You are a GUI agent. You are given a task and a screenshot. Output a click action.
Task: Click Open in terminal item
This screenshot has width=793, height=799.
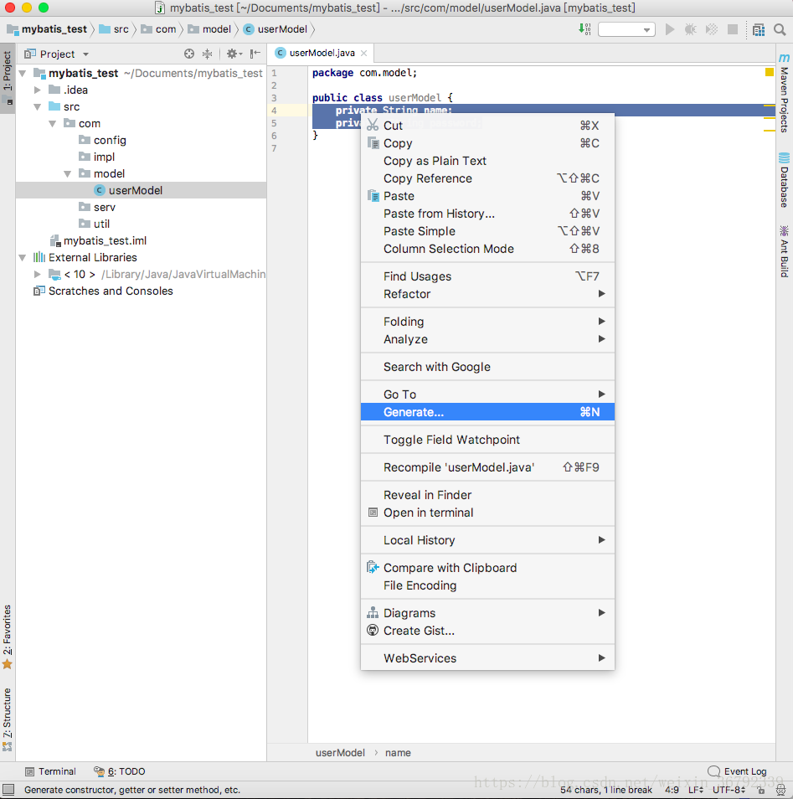coord(487,513)
